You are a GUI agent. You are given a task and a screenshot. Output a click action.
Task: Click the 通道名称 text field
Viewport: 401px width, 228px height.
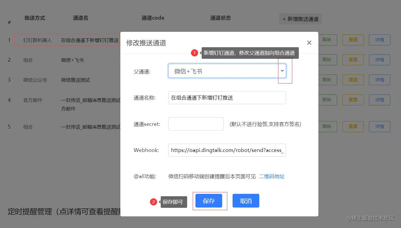tap(227, 98)
